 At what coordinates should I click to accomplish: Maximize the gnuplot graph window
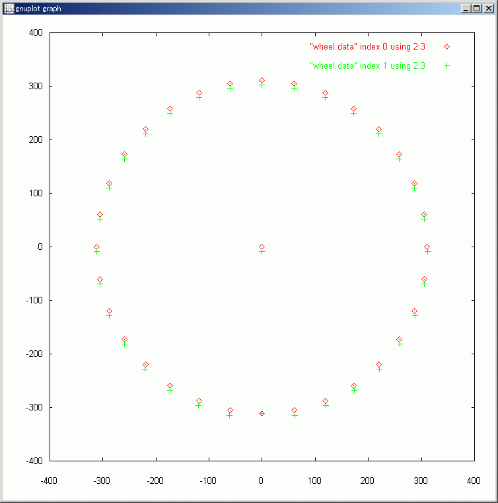(x=477, y=9)
